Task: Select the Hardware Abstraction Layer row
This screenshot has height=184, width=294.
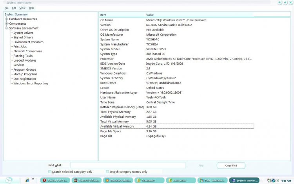Action: pos(177,93)
